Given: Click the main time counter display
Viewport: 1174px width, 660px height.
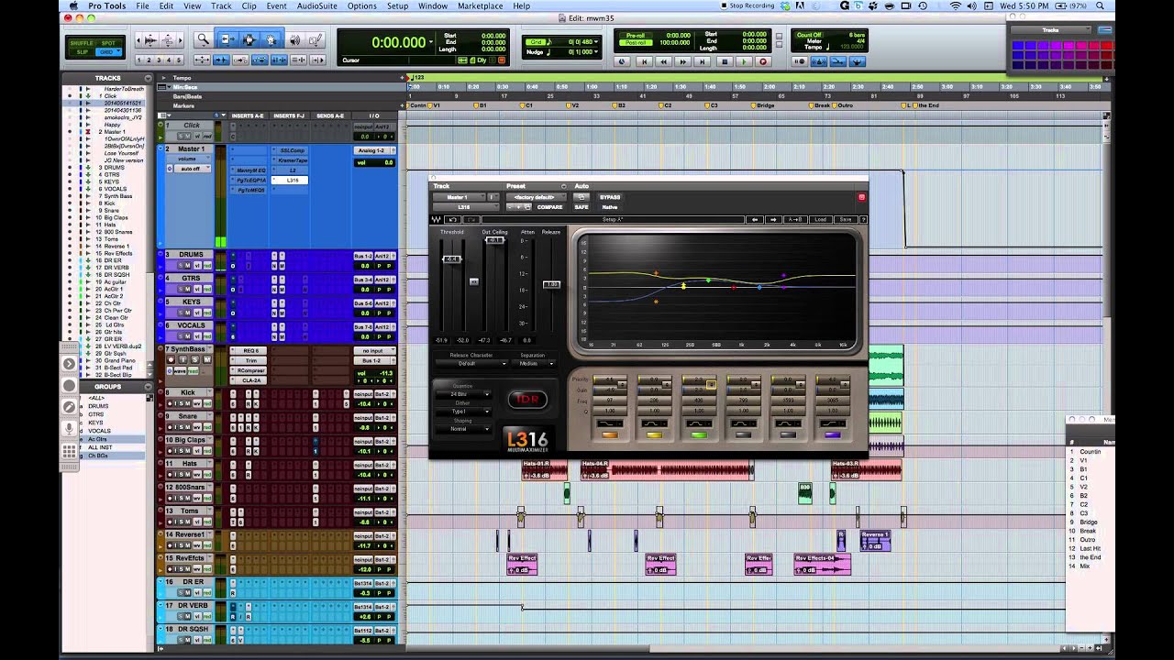Looking at the screenshot, I should click(x=401, y=42).
